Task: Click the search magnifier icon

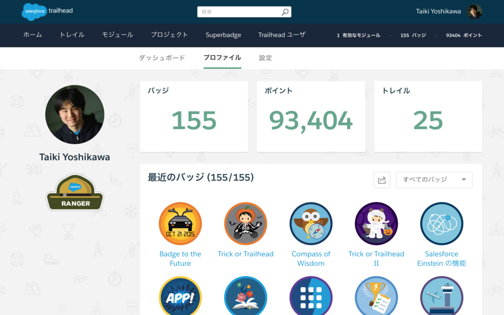Action: click(x=285, y=12)
